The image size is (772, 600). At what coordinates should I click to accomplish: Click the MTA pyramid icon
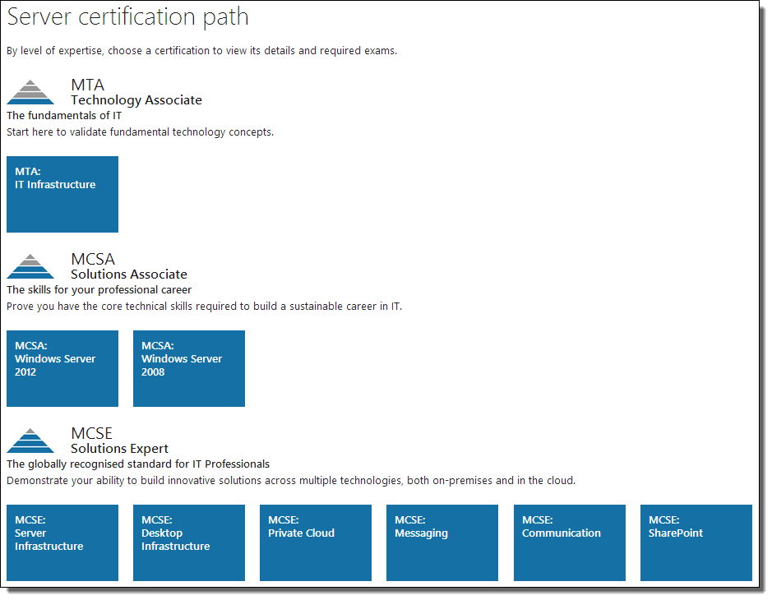click(x=30, y=90)
